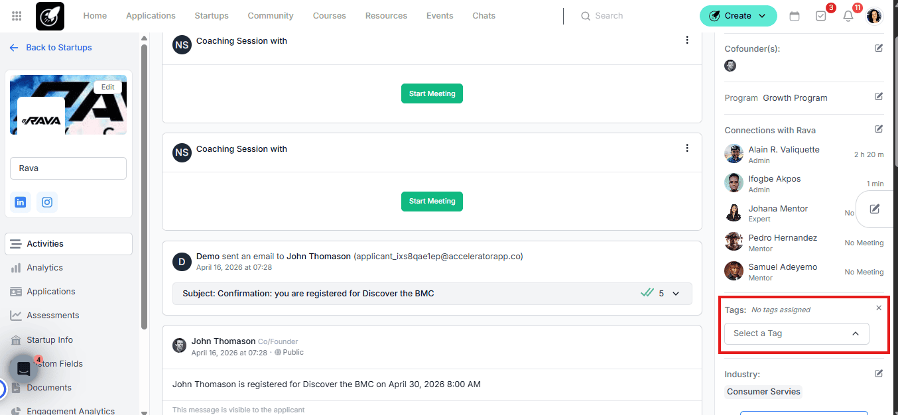This screenshot has height=415, width=898.
Task: Click the Search input field
Action: pos(609,16)
